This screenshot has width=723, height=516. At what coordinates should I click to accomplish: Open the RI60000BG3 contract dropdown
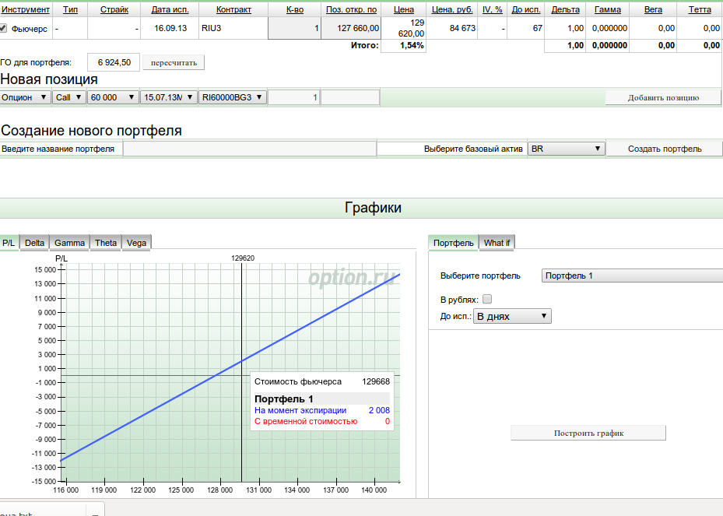[232, 97]
